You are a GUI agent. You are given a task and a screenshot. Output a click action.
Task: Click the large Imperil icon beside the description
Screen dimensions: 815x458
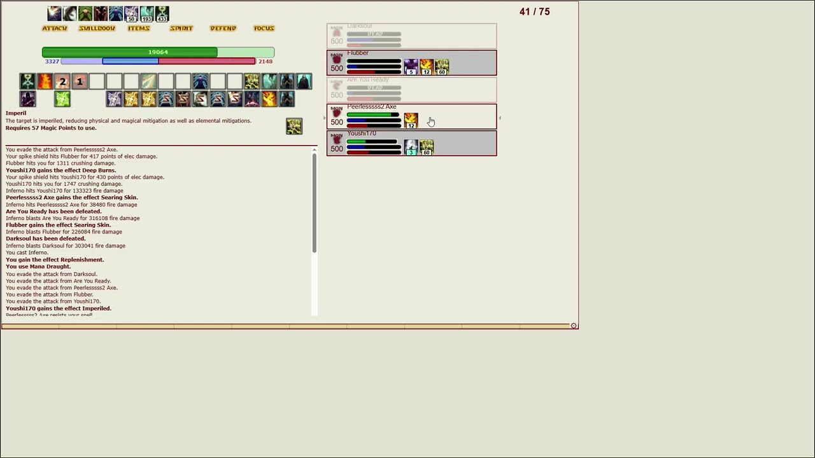(294, 126)
